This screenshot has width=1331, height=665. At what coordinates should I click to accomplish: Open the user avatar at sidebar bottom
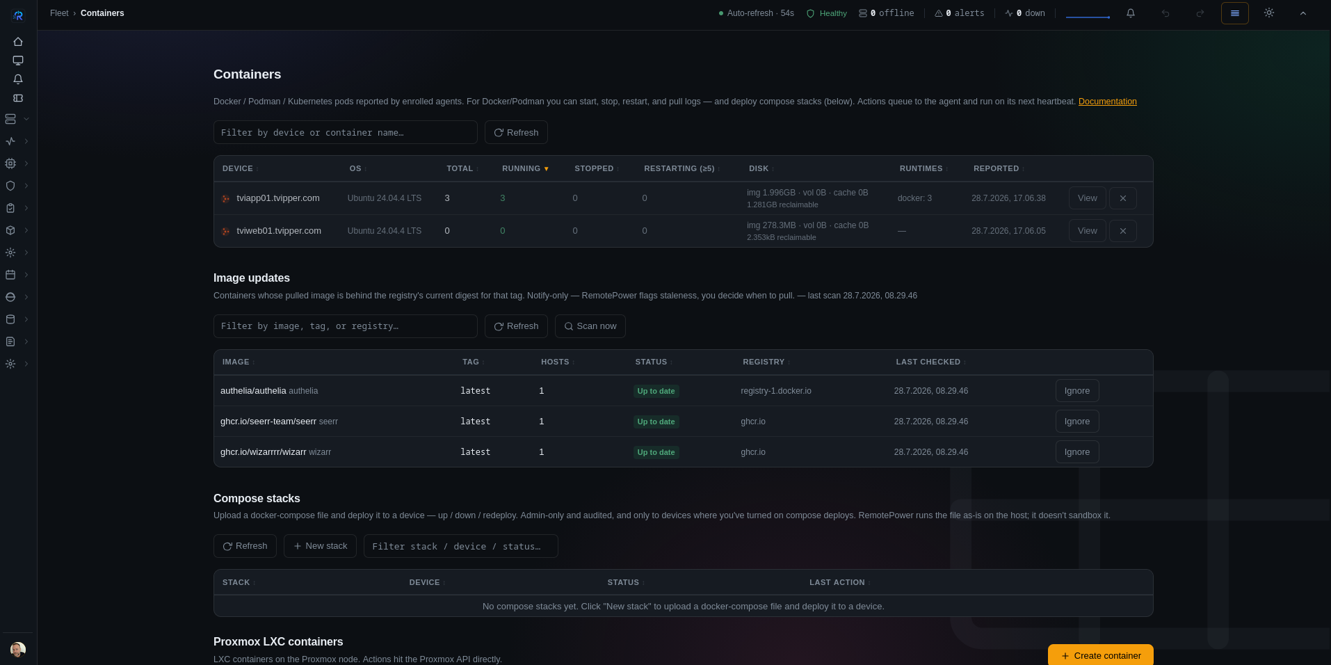(x=18, y=649)
